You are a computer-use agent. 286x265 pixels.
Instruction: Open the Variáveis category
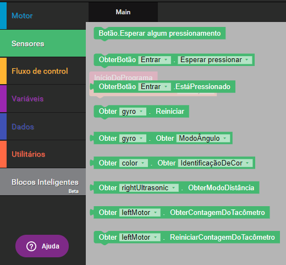click(43, 99)
